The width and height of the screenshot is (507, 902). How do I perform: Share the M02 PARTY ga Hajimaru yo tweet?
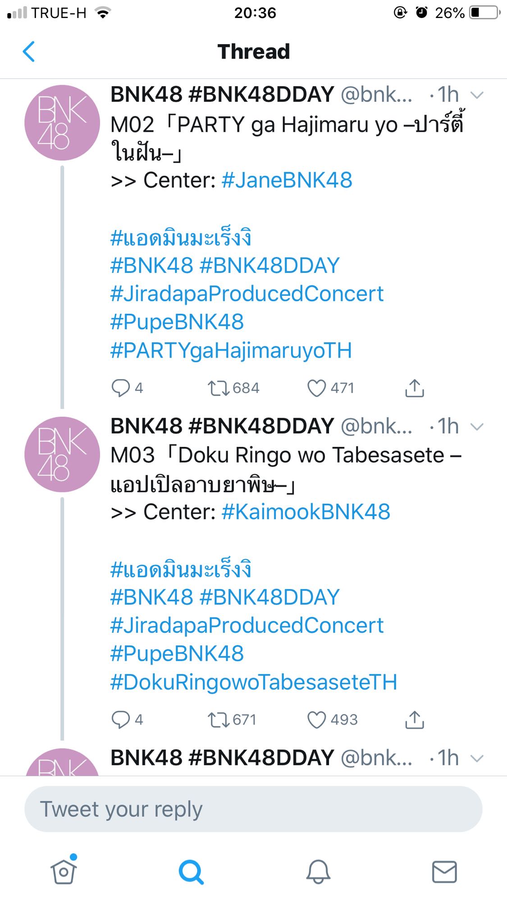(x=415, y=388)
